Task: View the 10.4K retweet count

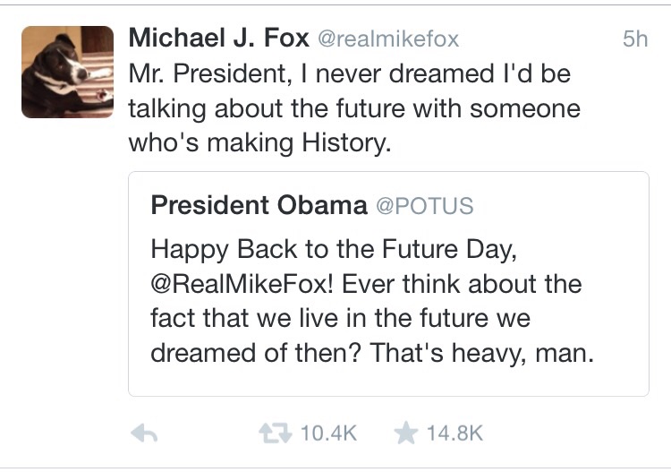Action: point(328,433)
